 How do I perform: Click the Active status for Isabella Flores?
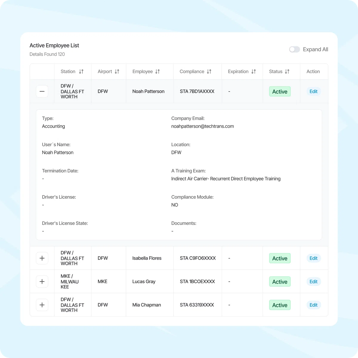280,258
